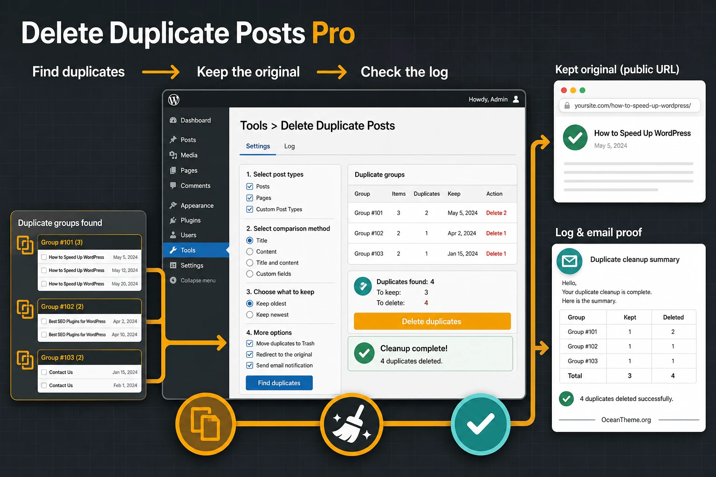Select Custom fields comparison method

pos(250,274)
